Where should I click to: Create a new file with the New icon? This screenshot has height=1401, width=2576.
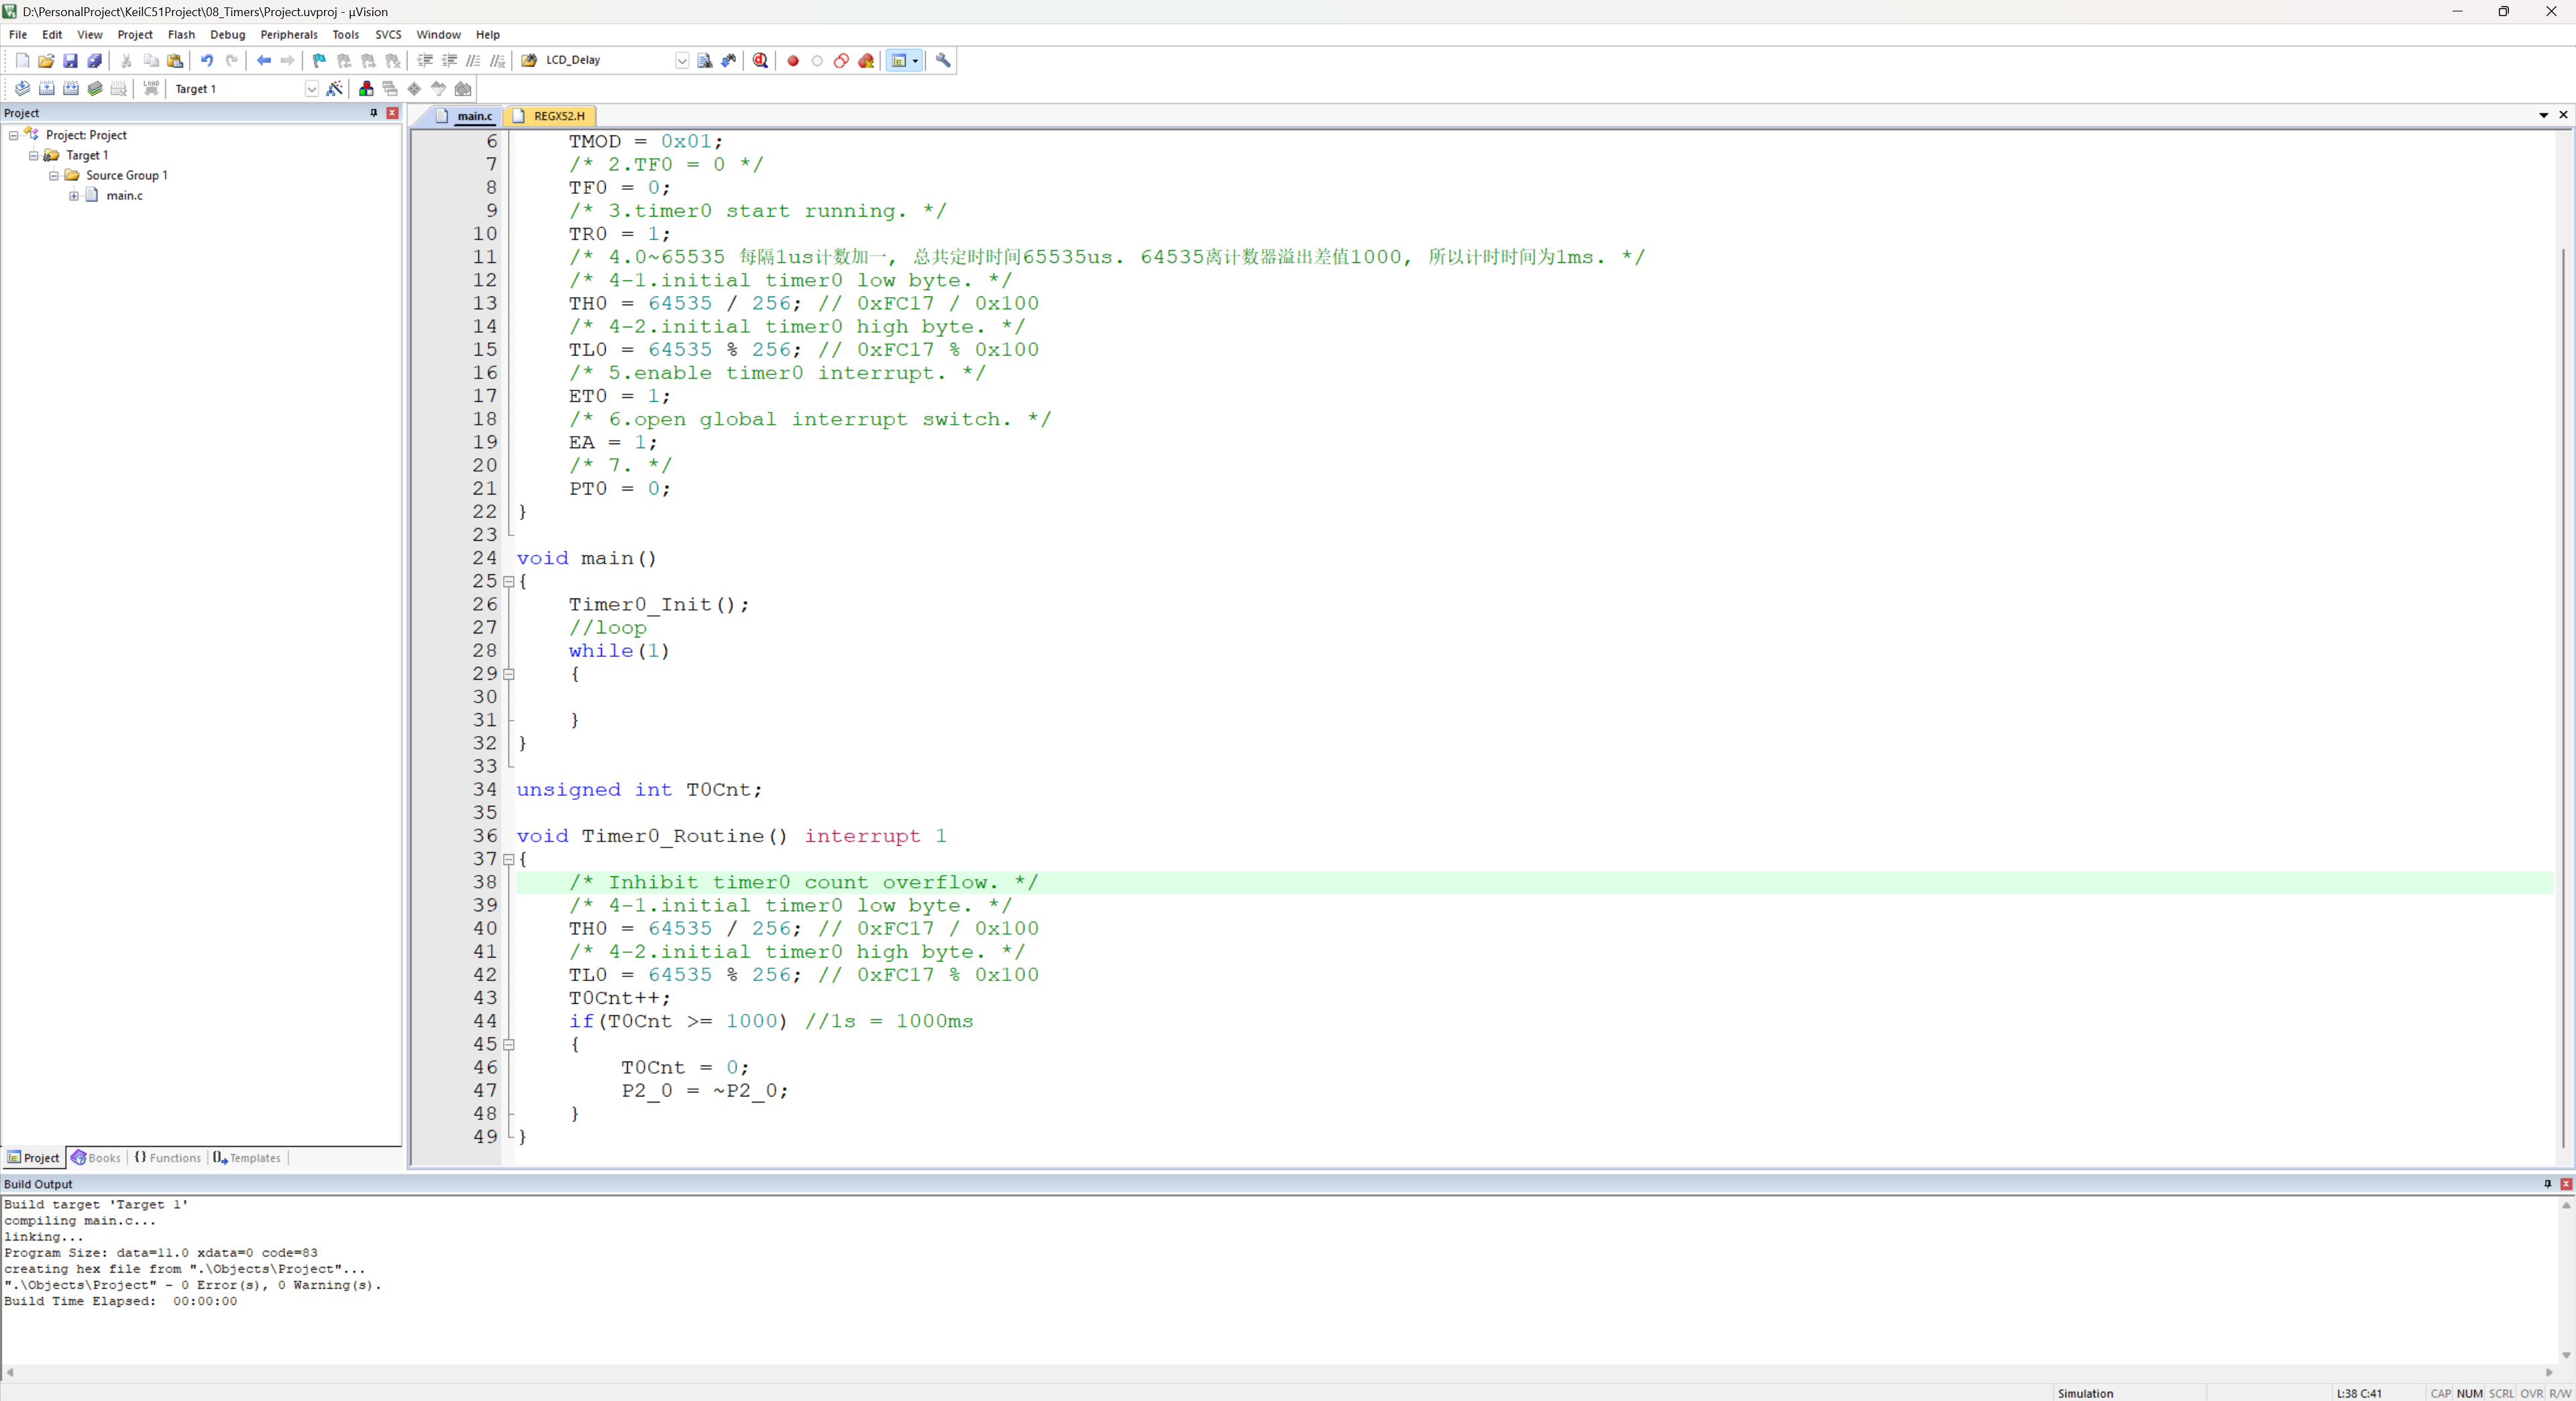(x=22, y=60)
